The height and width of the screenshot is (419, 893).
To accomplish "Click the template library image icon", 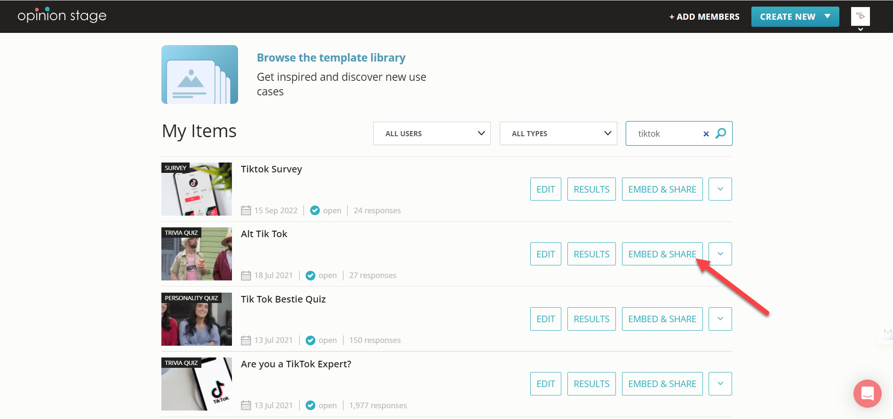I will [x=199, y=74].
